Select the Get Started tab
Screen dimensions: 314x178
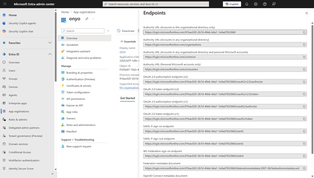pos(128,98)
